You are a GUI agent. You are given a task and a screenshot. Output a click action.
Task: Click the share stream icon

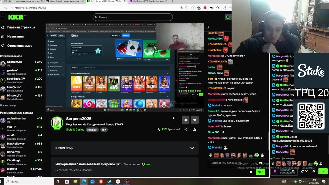coord(186,129)
